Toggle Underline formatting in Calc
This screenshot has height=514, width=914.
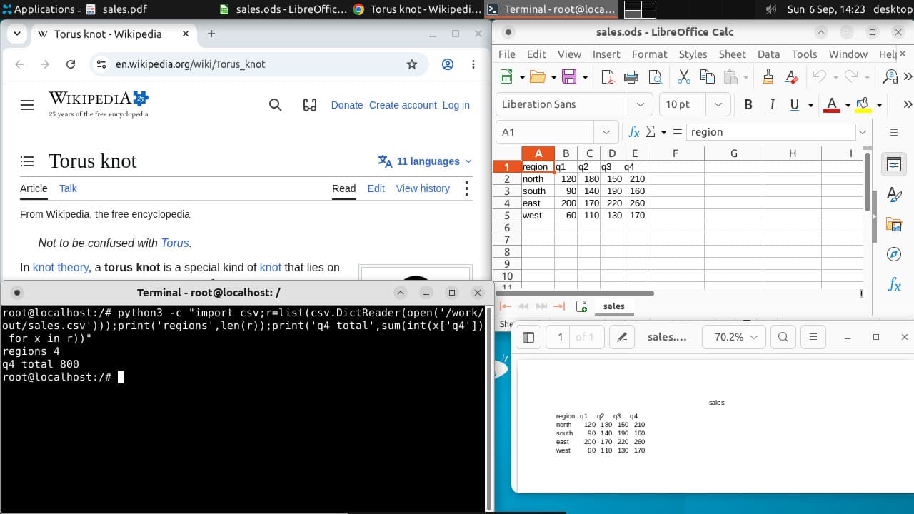[x=794, y=105]
